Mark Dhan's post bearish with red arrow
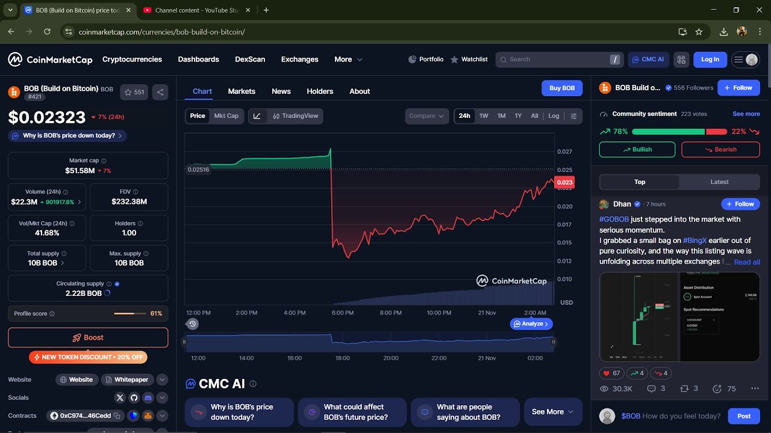Image resolution: width=771 pixels, height=433 pixels. (x=661, y=373)
